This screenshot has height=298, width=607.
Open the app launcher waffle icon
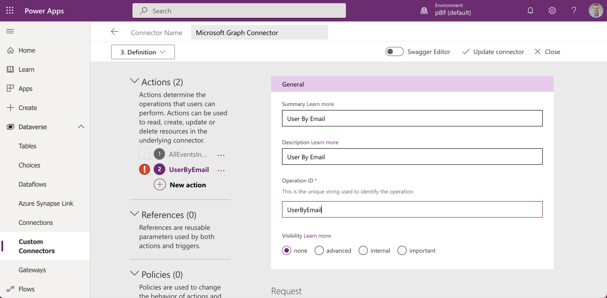coord(10,11)
